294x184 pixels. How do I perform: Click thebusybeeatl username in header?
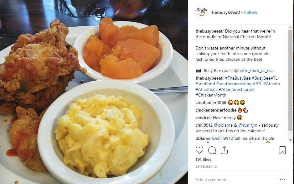[226, 13]
